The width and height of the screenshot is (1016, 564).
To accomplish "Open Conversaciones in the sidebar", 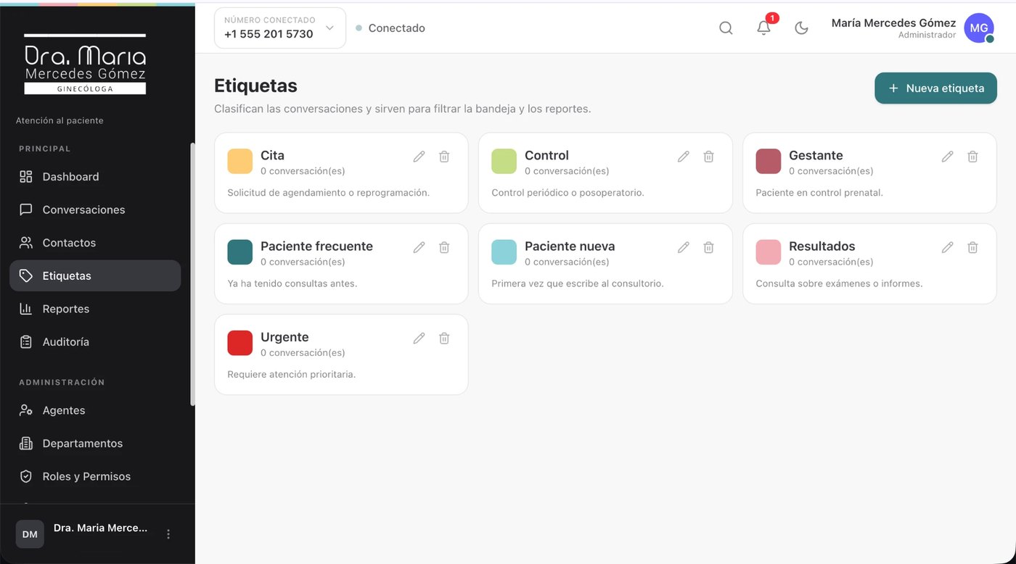I will [95, 210].
